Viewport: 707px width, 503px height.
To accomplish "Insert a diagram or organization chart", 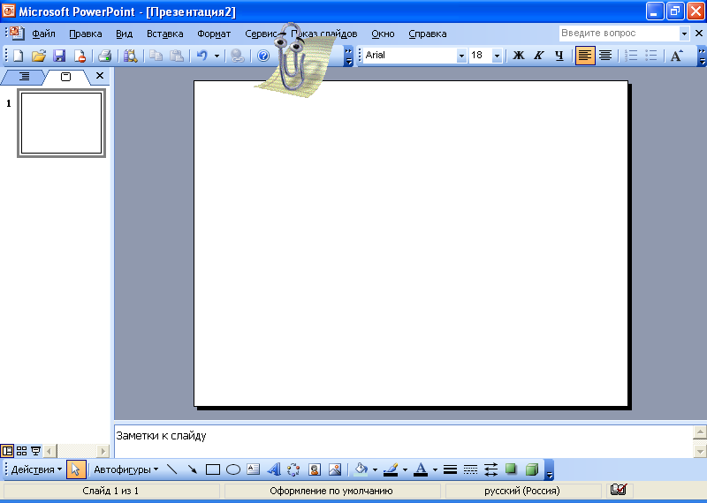I will click(293, 469).
